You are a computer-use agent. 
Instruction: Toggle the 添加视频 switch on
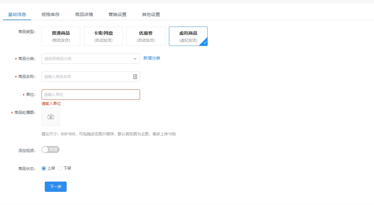51,149
